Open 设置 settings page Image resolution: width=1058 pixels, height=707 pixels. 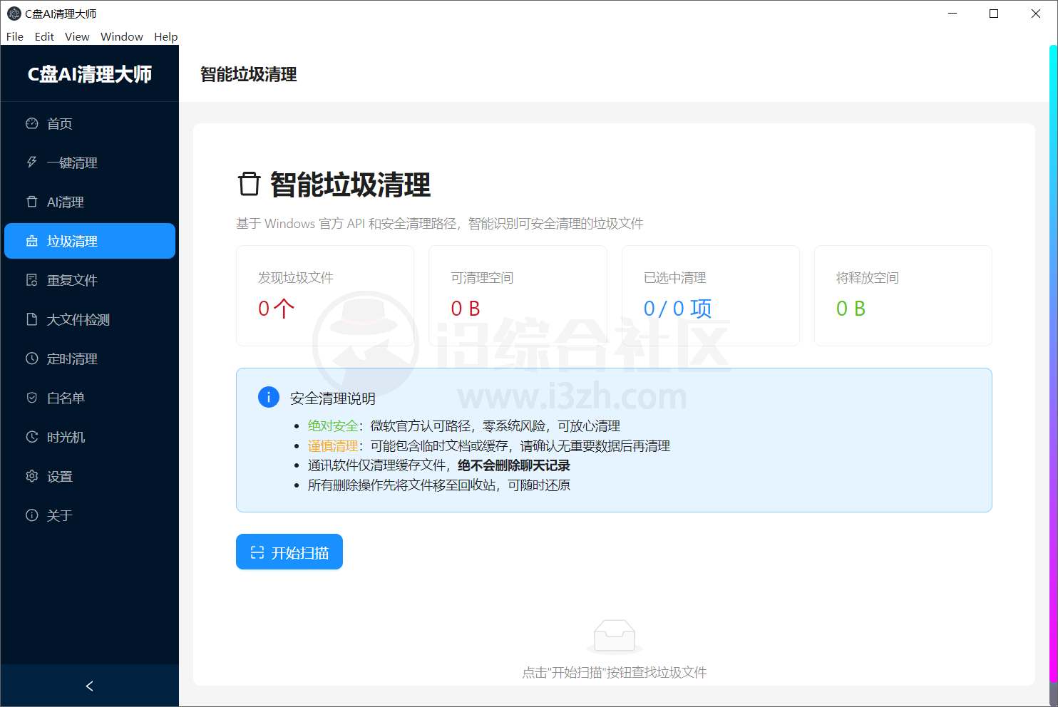(60, 476)
